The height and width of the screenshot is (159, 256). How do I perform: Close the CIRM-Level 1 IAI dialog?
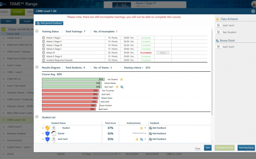click(x=253, y=11)
